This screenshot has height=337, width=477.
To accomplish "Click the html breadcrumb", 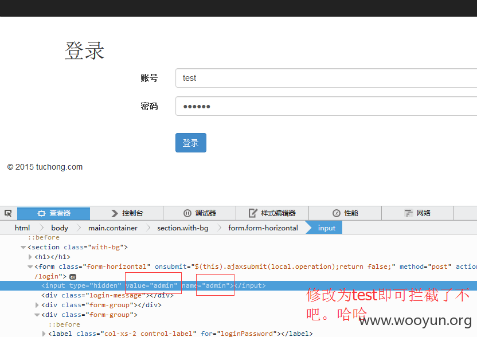I will point(22,228).
